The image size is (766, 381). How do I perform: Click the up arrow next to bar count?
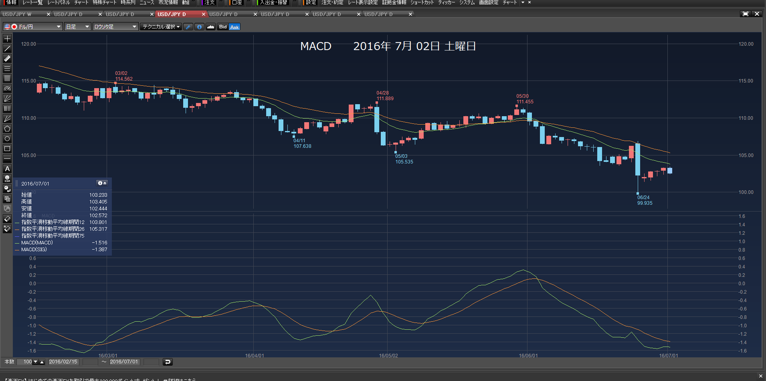pyautogui.click(x=42, y=362)
